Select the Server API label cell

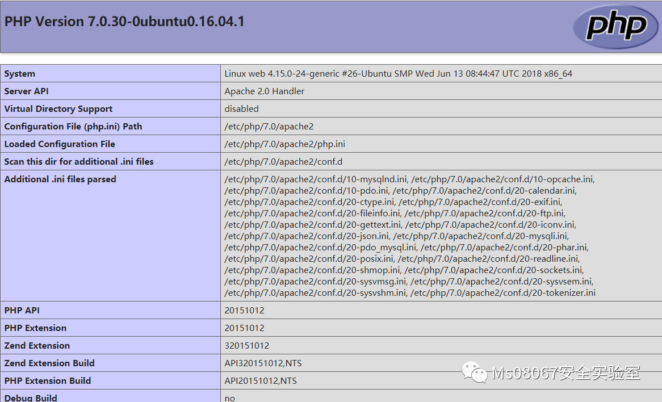27,91
